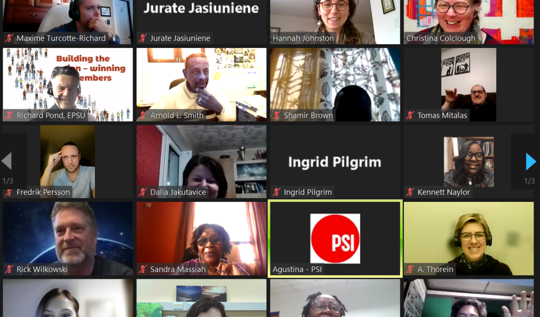Click the muted mic icon beside Dalia Jakutavice
Viewport: 540px width, 317px height.
142,192
